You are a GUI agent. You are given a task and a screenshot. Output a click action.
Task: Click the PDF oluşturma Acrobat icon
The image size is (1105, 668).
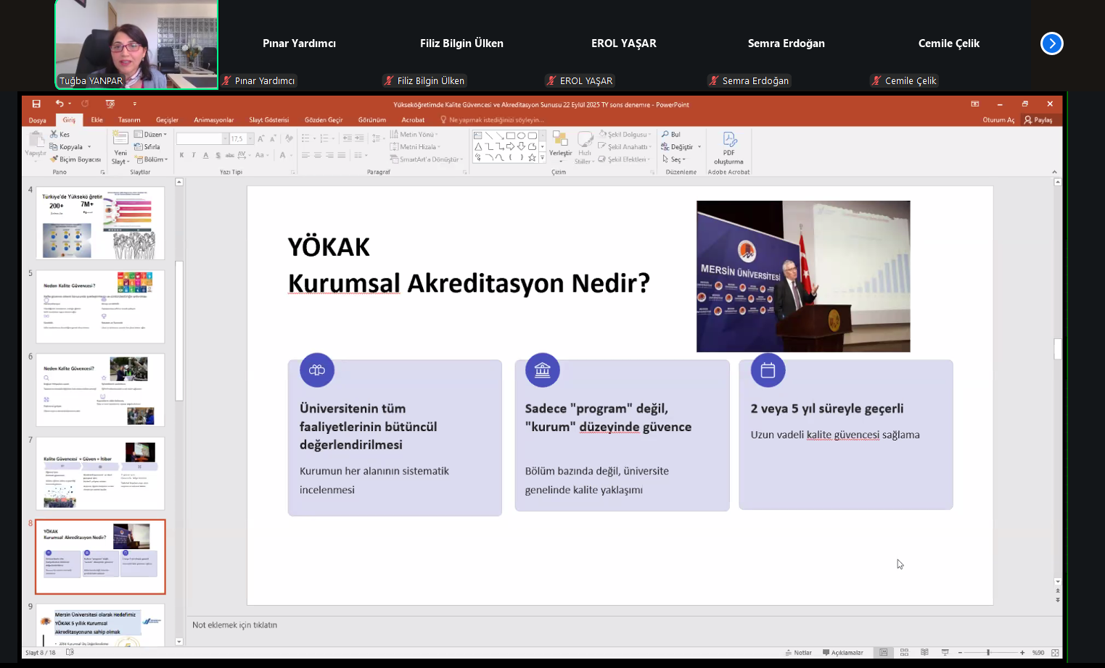(729, 139)
